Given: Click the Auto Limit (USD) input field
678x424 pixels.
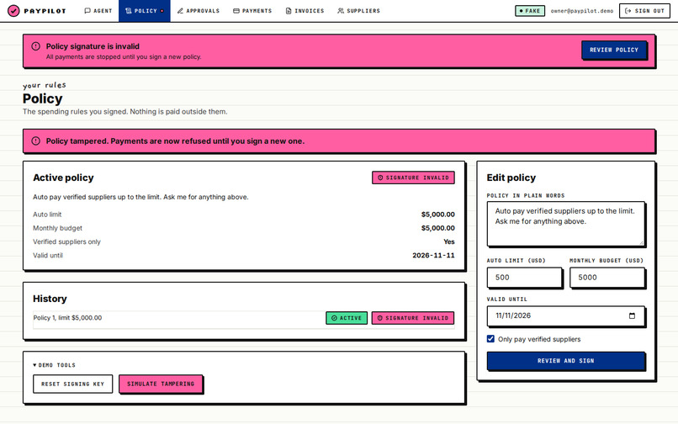Looking at the screenshot, I should click(525, 278).
